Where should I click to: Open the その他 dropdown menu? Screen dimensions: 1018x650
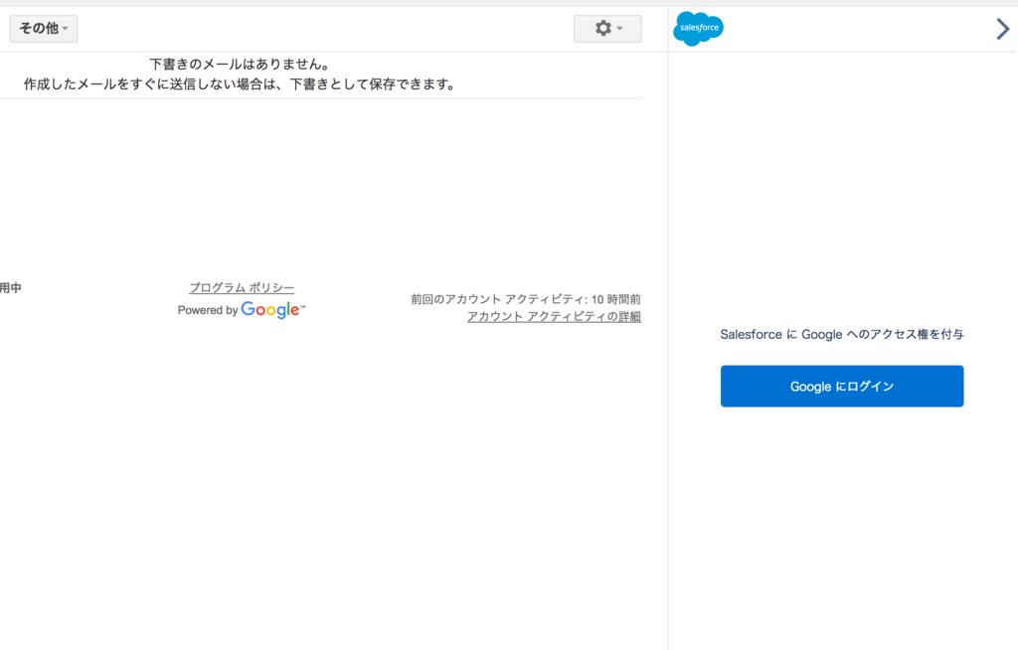[44, 29]
